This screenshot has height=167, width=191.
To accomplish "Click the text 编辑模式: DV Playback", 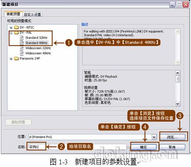I will pos(101,76).
